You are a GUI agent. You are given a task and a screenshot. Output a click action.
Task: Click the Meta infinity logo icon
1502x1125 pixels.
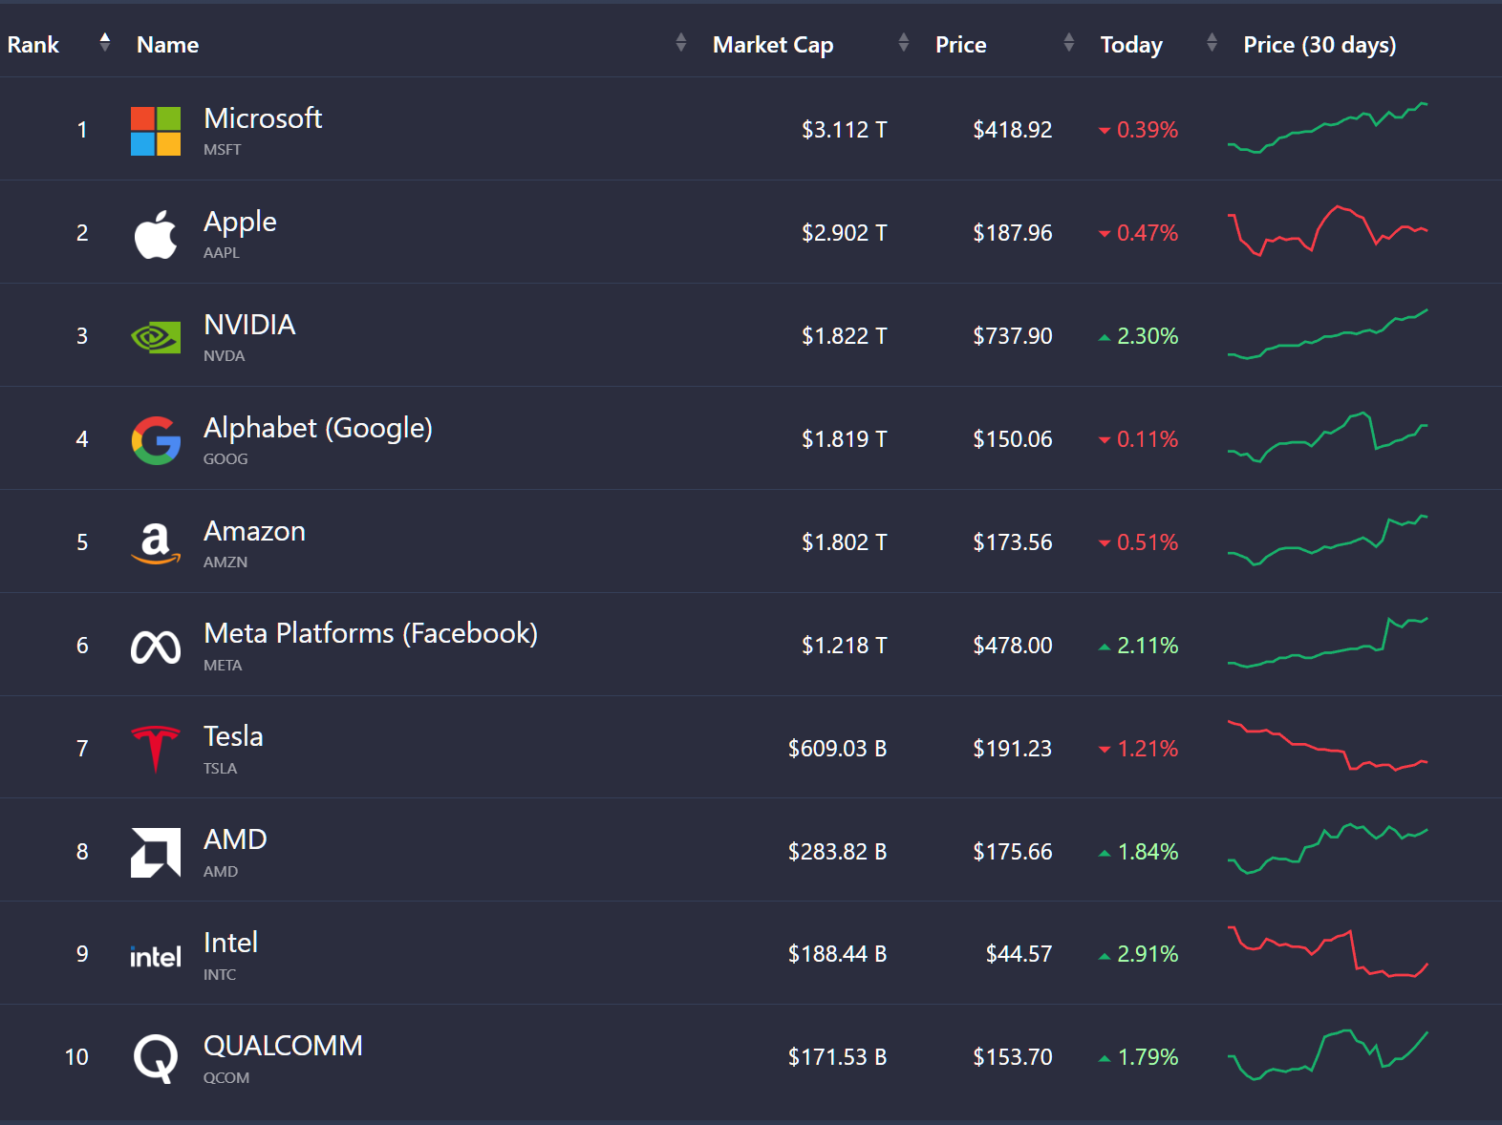pos(156,647)
